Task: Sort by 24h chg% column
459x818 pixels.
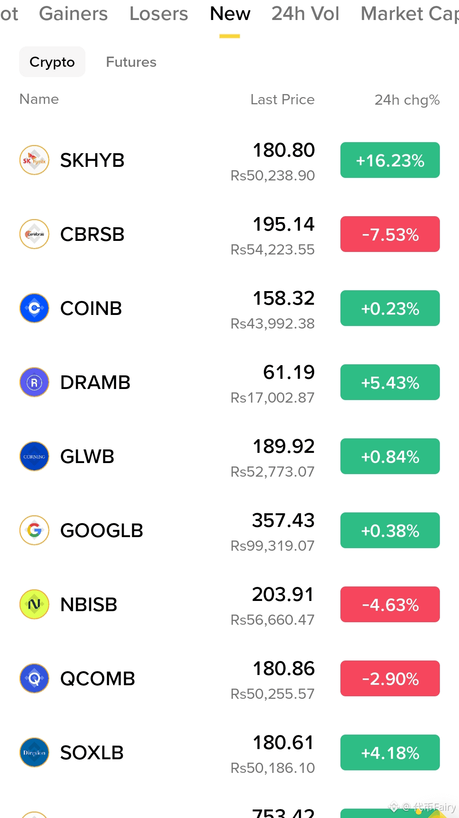Action: (x=407, y=100)
